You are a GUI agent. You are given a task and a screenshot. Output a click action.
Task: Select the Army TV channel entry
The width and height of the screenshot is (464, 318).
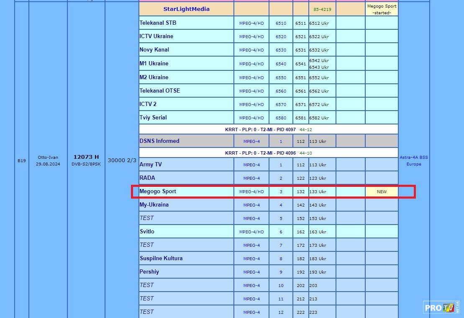coord(151,165)
